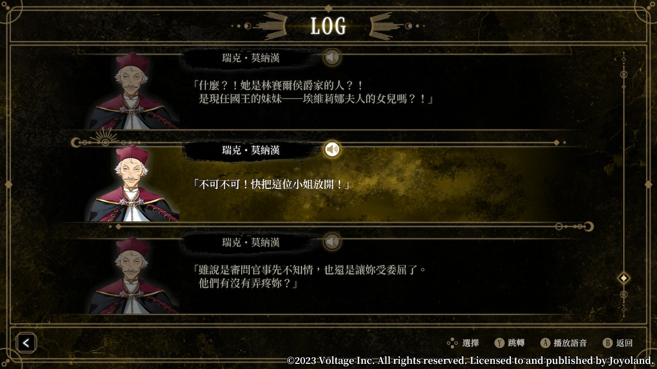657x369 pixels.
Task: Select the 選擇 label in footer
Action: 471,343
